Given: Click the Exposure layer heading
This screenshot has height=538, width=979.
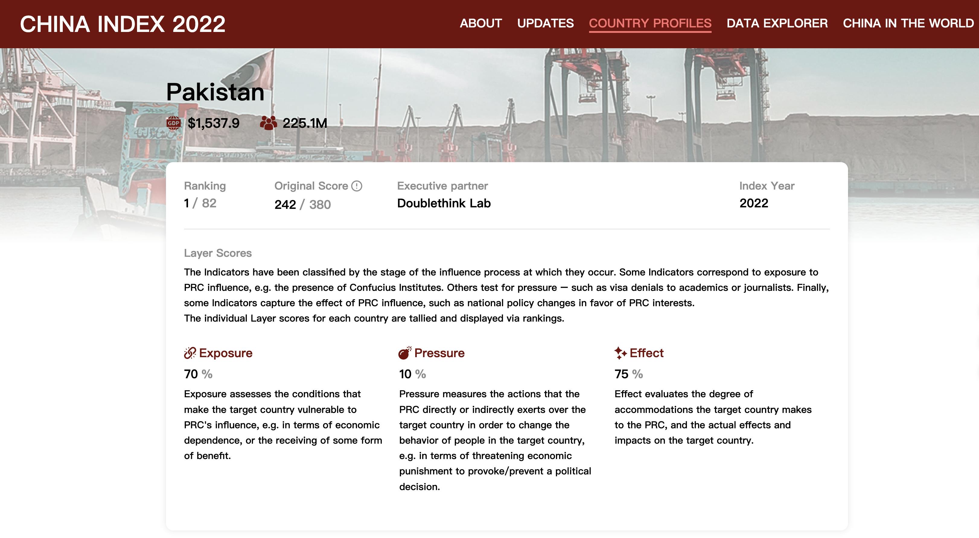Looking at the screenshot, I should point(226,353).
